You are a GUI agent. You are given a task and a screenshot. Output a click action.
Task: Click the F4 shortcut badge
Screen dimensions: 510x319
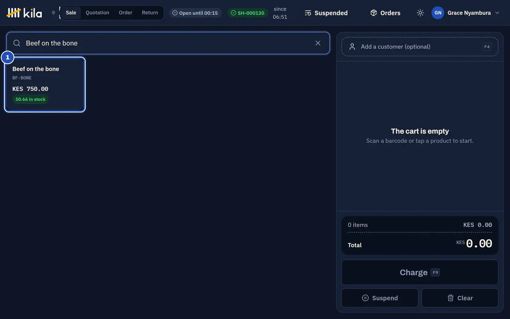tap(487, 47)
